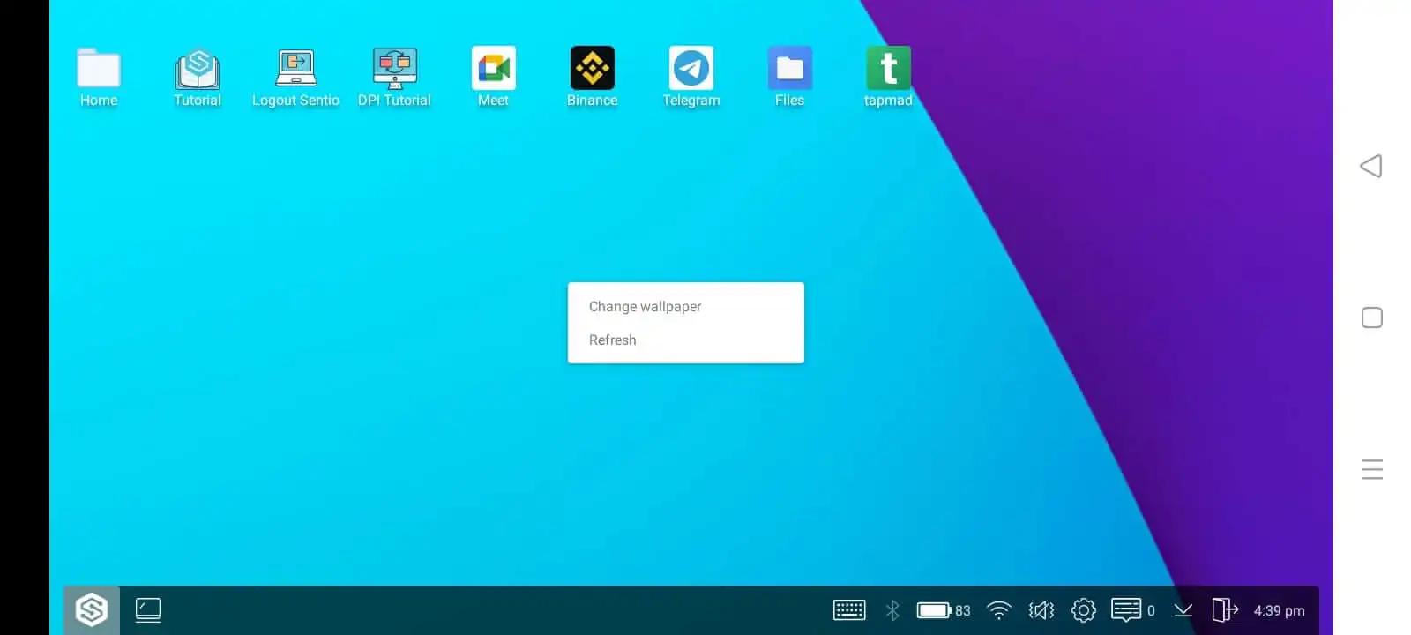Click the Logout Sentio desktop icon
1411x635 pixels.
(295, 69)
